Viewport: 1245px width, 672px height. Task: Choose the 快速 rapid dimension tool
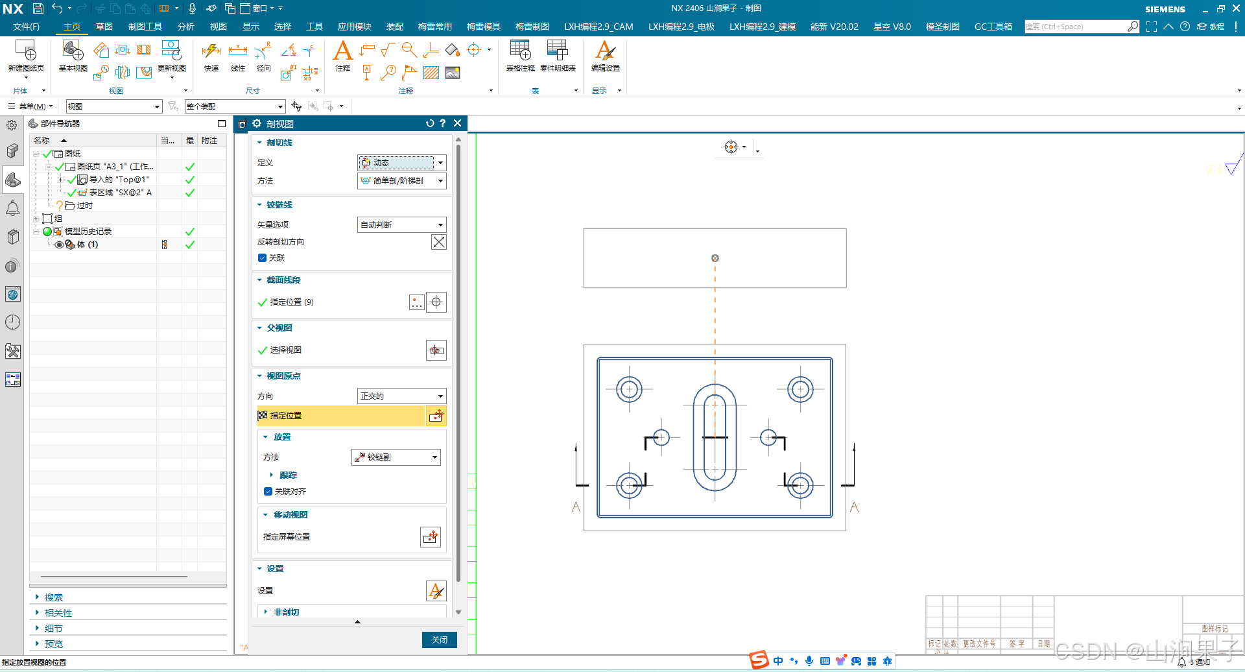pyautogui.click(x=211, y=51)
